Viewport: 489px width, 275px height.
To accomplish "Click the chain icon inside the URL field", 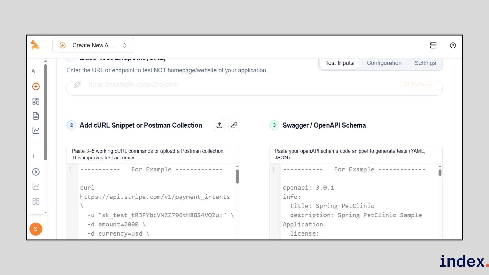I will (78, 85).
